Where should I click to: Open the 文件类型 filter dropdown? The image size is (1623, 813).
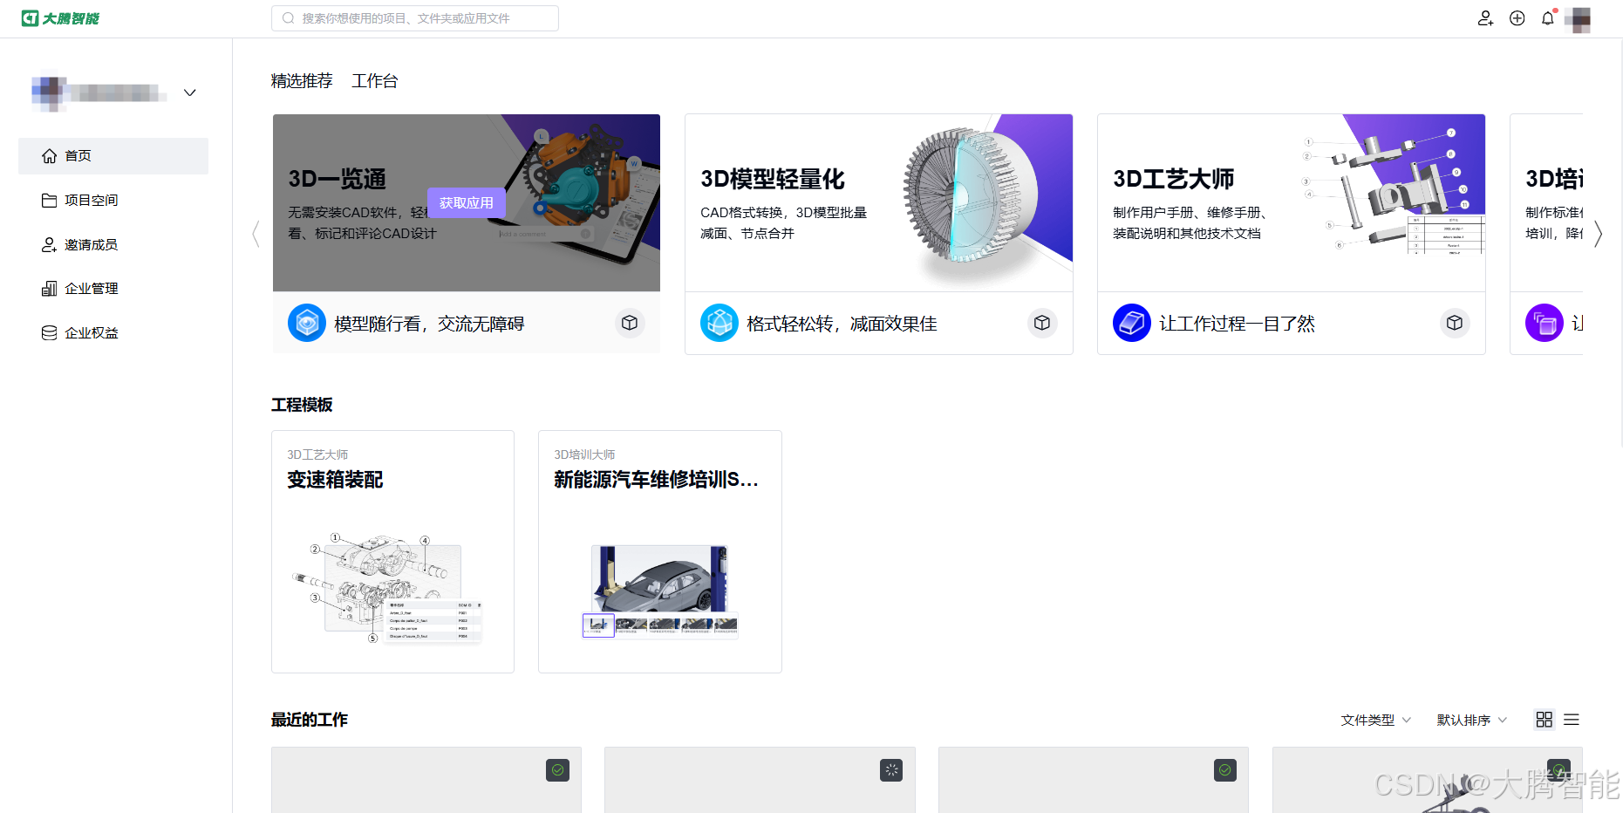pyautogui.click(x=1375, y=720)
